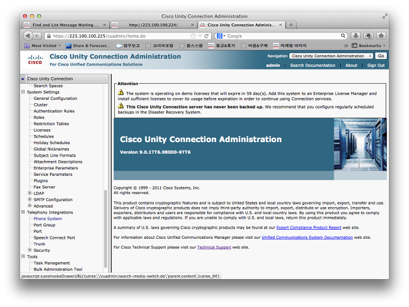Open the Most Visited bookmarks dropdown
The height and width of the screenshot is (307, 409).
point(42,45)
